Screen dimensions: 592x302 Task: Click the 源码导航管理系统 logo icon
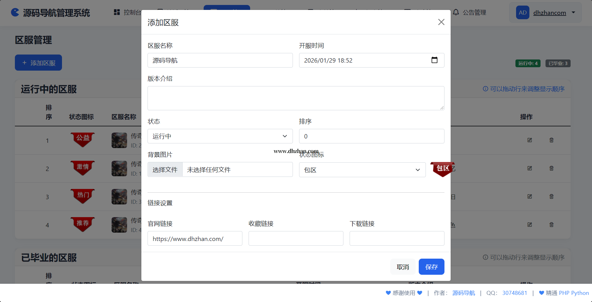[x=15, y=12]
